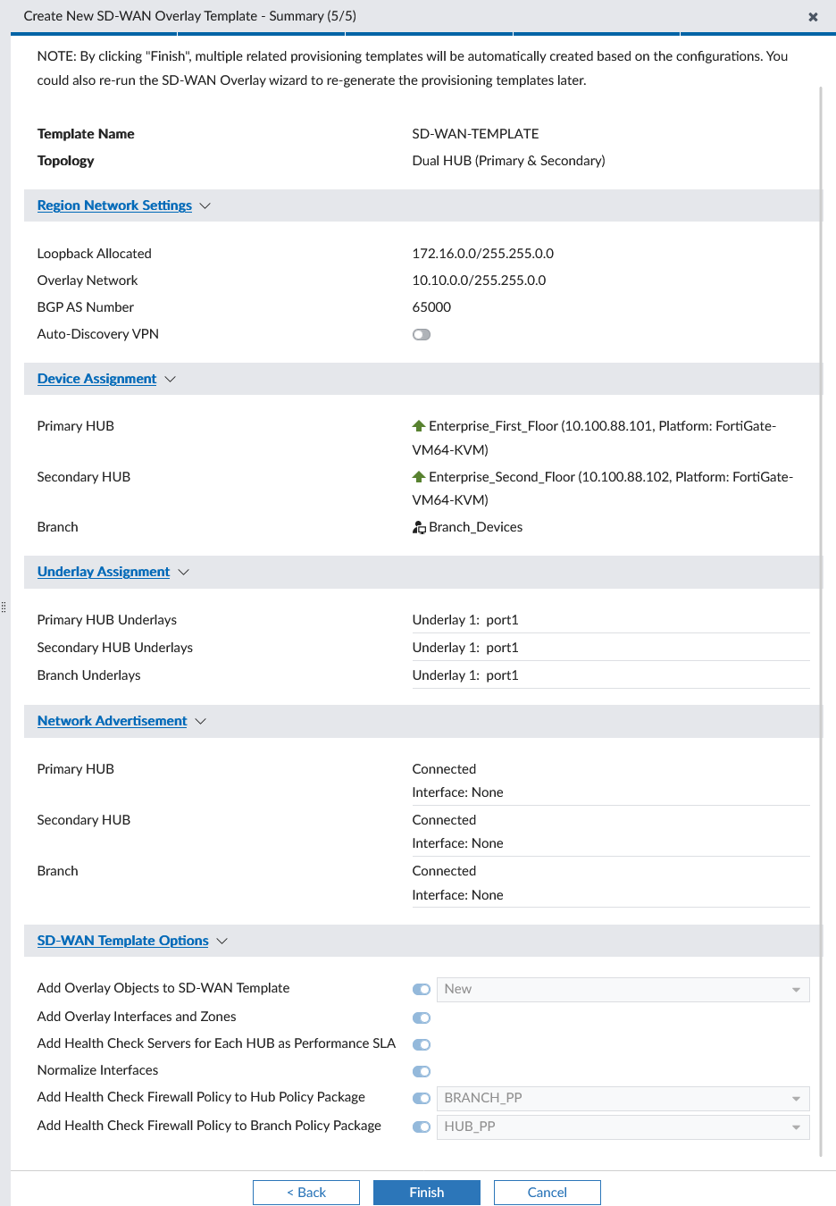Go back with the Back button
Viewport: 836px width, 1206px height.
tap(306, 1193)
